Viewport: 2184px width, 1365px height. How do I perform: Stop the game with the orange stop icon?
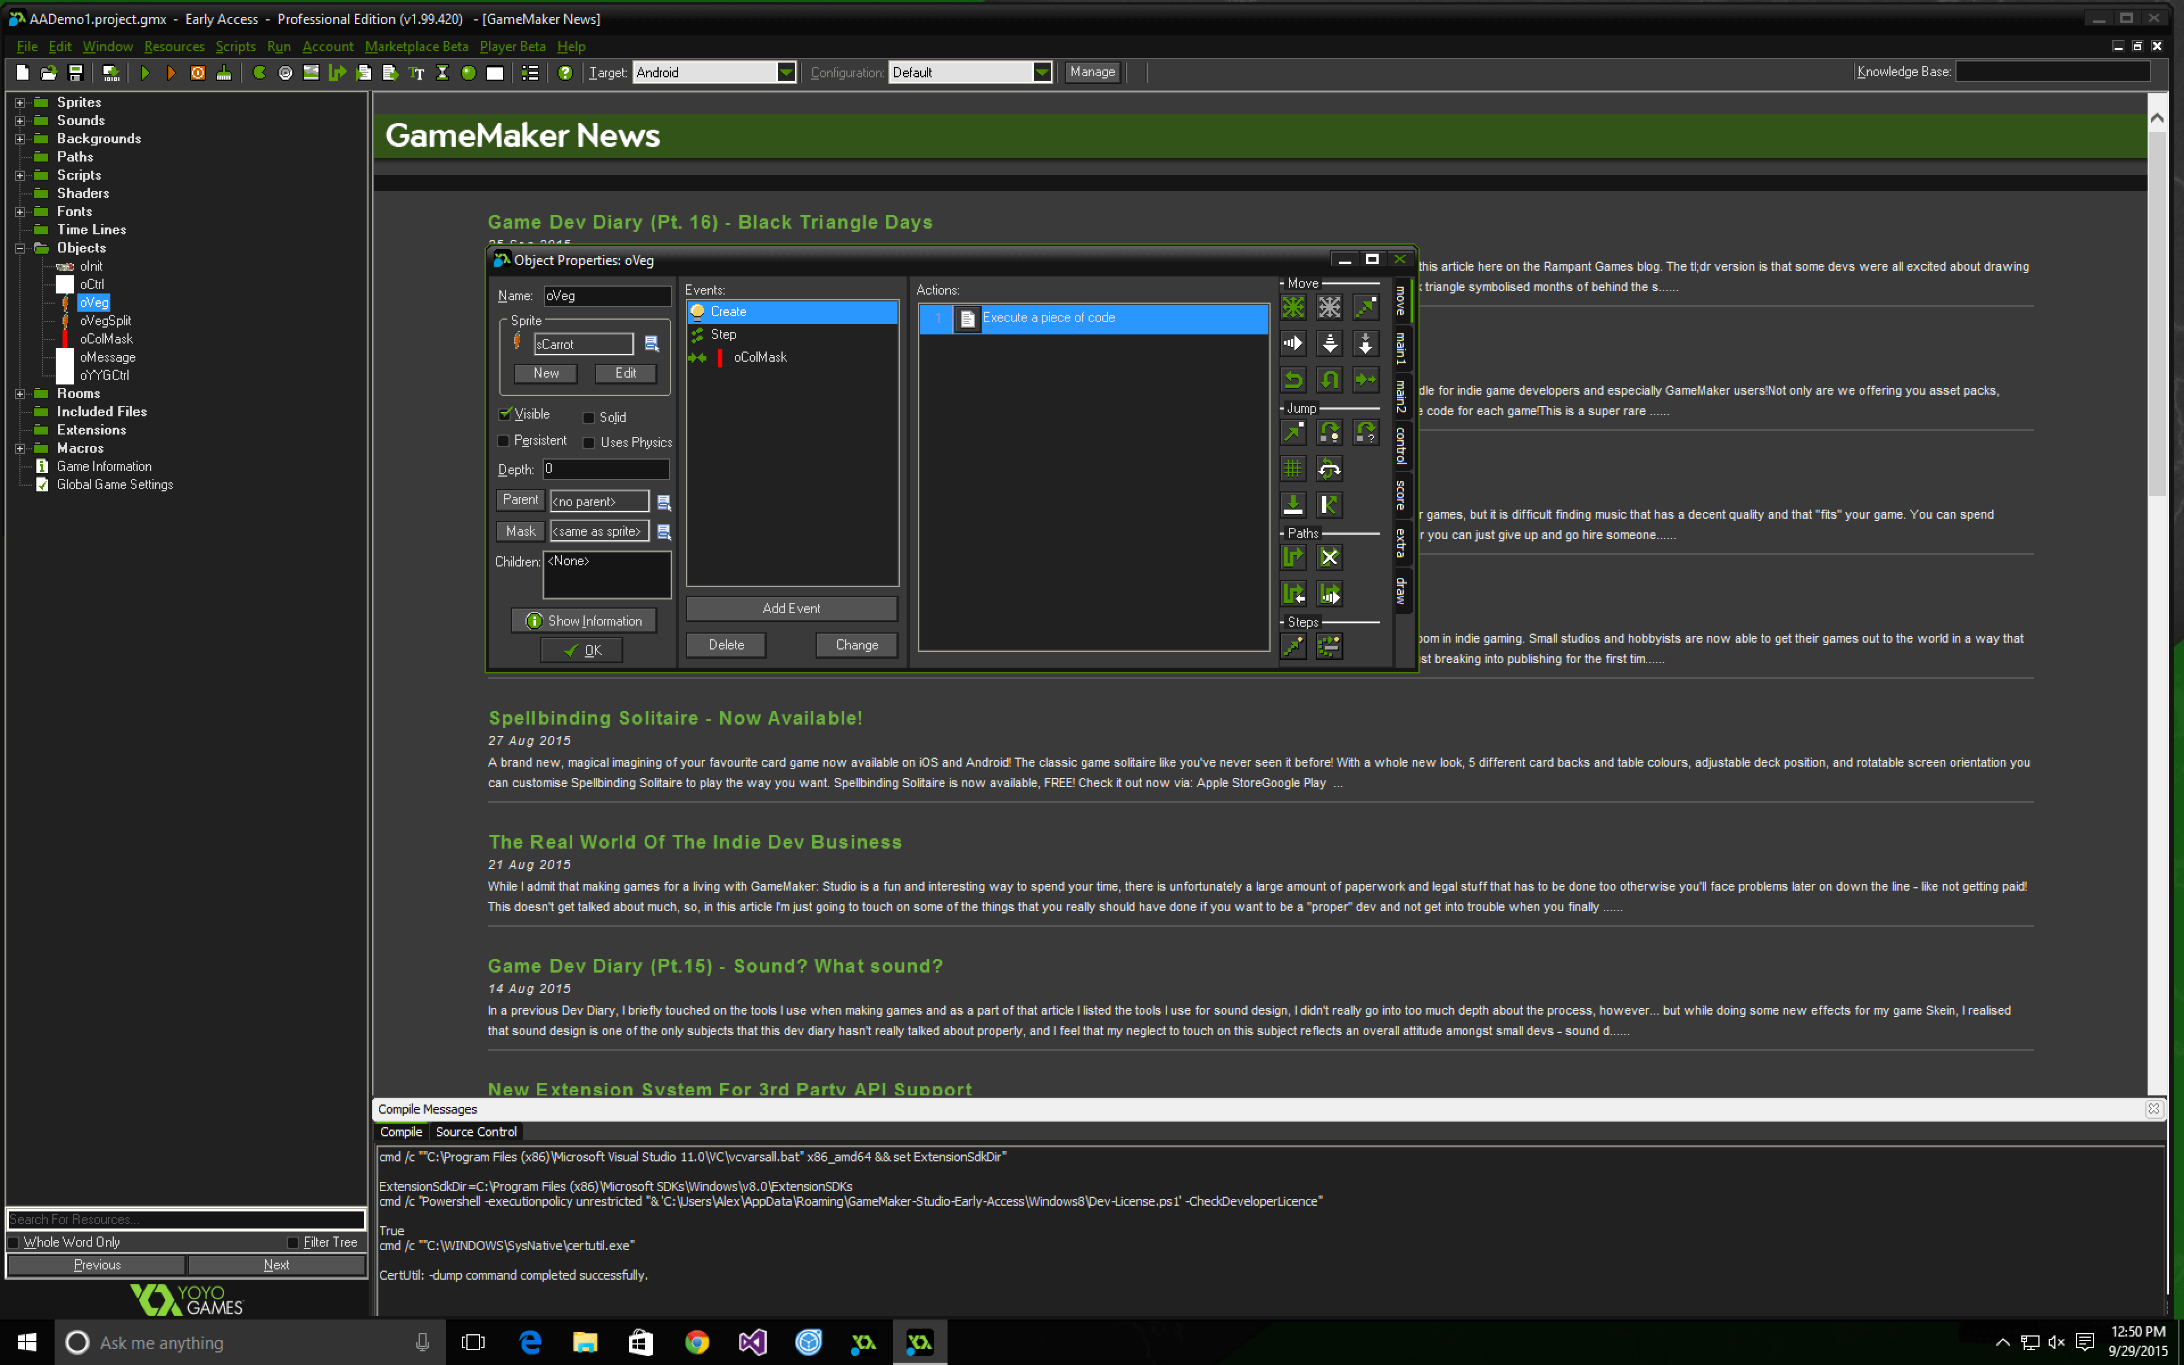(x=197, y=72)
